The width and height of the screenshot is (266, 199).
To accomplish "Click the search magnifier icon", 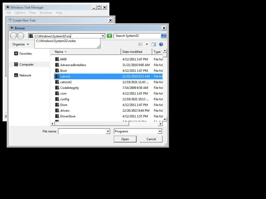I will (x=164, y=36).
